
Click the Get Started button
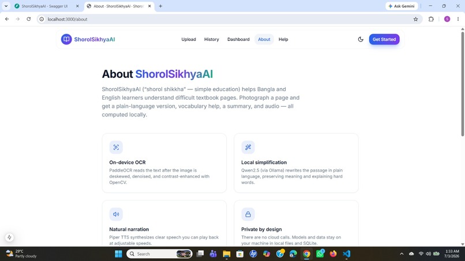(x=384, y=39)
